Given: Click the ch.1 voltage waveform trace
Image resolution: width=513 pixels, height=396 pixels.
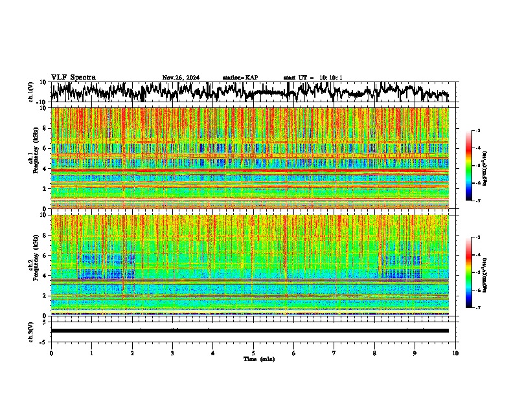Looking at the screenshot, I should [x=249, y=92].
